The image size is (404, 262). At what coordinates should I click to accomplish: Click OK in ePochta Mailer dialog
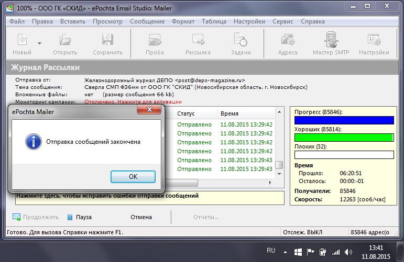[133, 177]
